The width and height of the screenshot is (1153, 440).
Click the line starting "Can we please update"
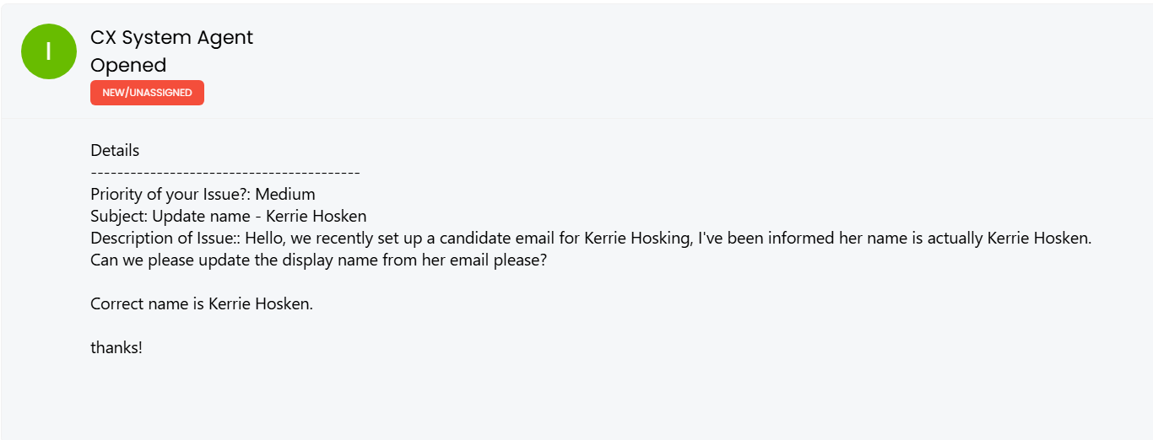(x=318, y=260)
